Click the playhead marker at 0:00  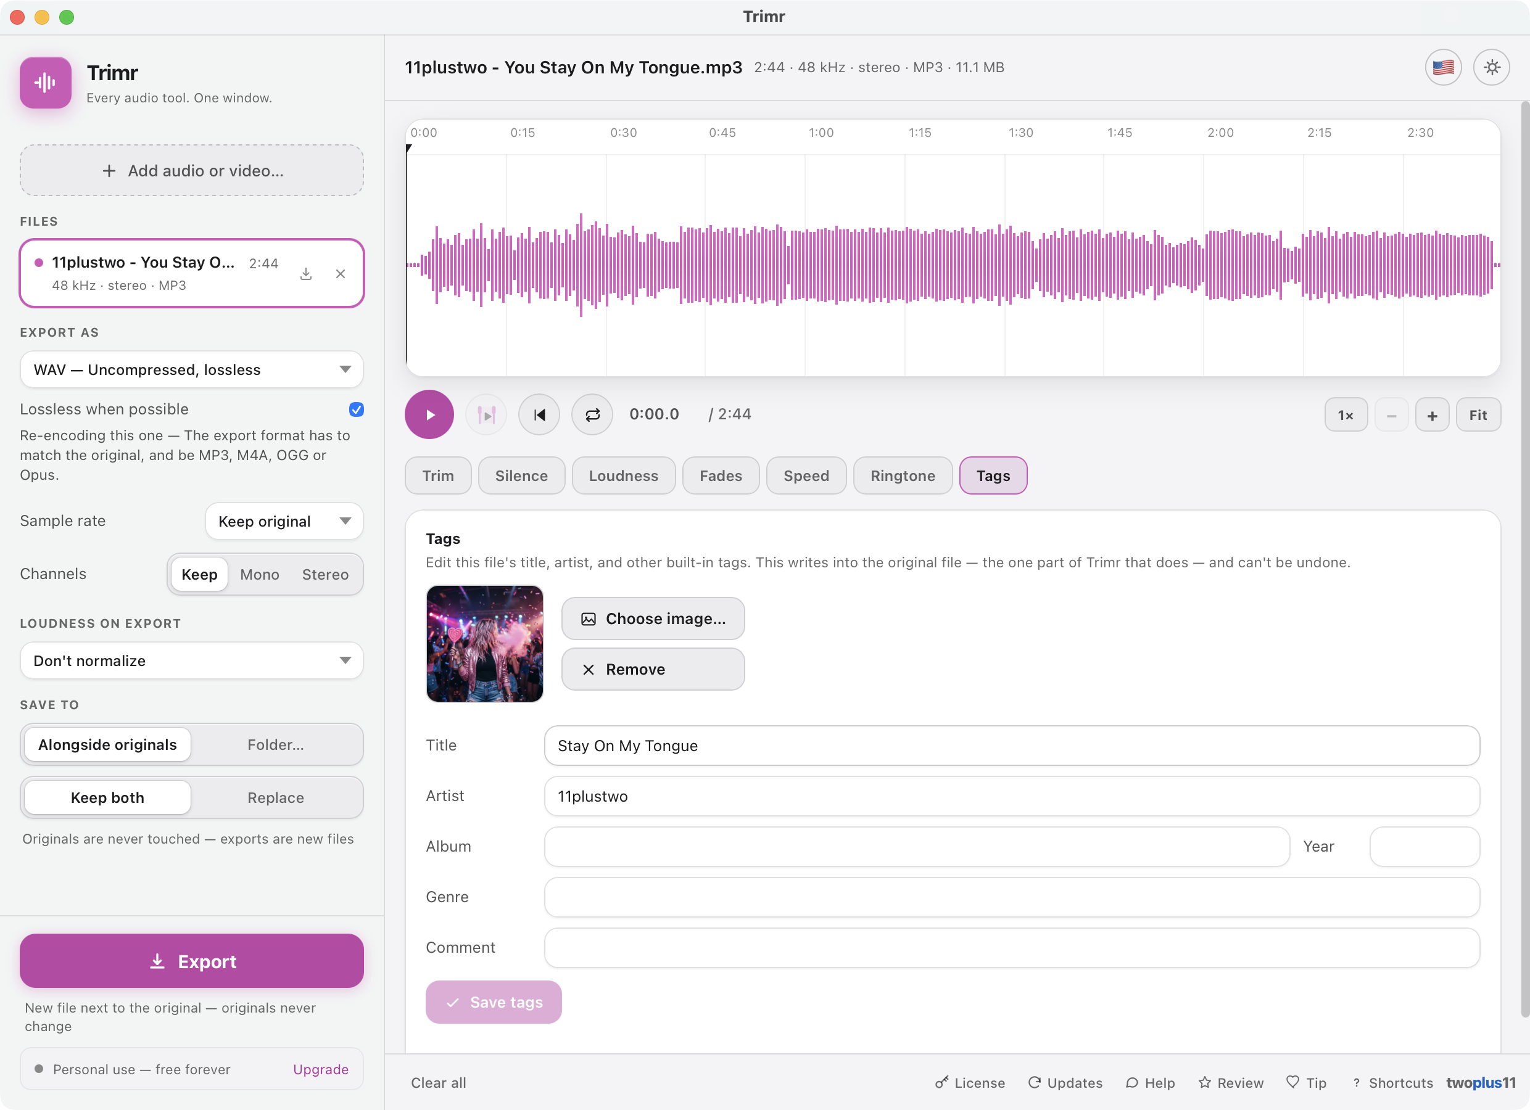point(409,149)
